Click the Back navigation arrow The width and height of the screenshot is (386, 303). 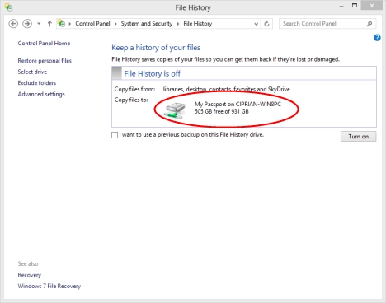13,24
